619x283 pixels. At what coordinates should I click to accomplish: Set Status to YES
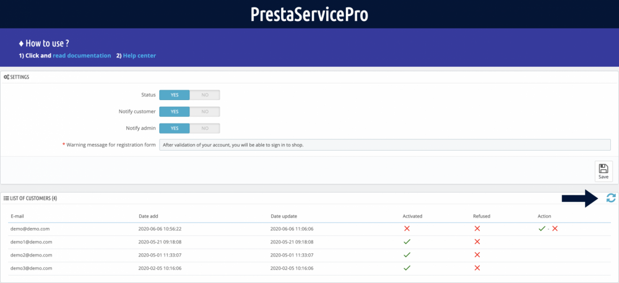pyautogui.click(x=175, y=95)
